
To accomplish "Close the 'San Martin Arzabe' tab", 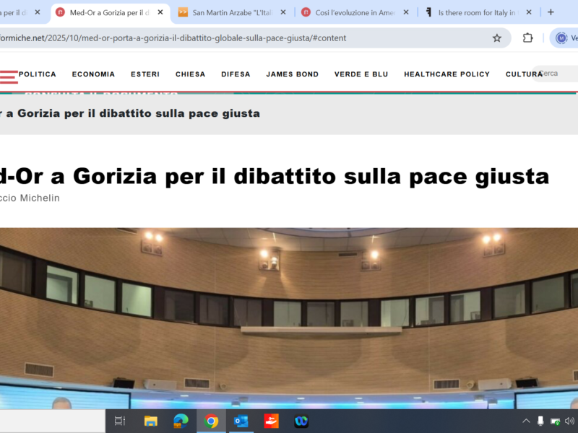I will tap(283, 12).
